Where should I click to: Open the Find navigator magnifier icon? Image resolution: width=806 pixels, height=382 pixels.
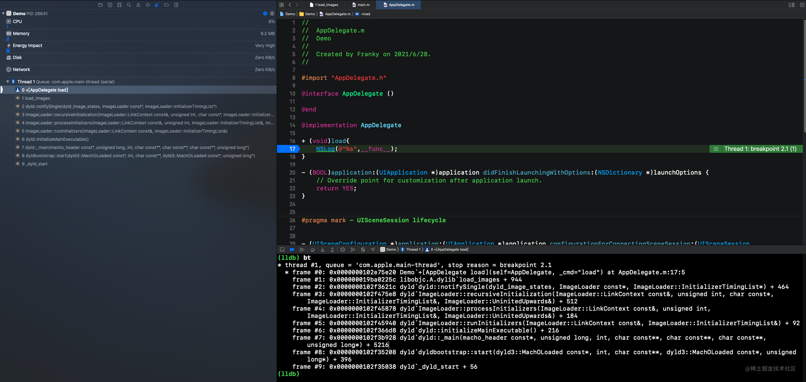point(129,5)
